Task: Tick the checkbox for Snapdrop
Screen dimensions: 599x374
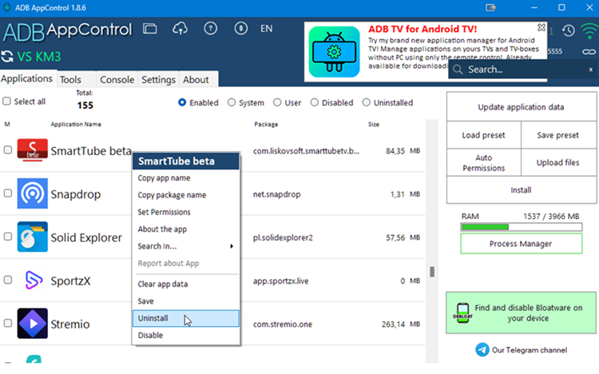Action: (7, 193)
